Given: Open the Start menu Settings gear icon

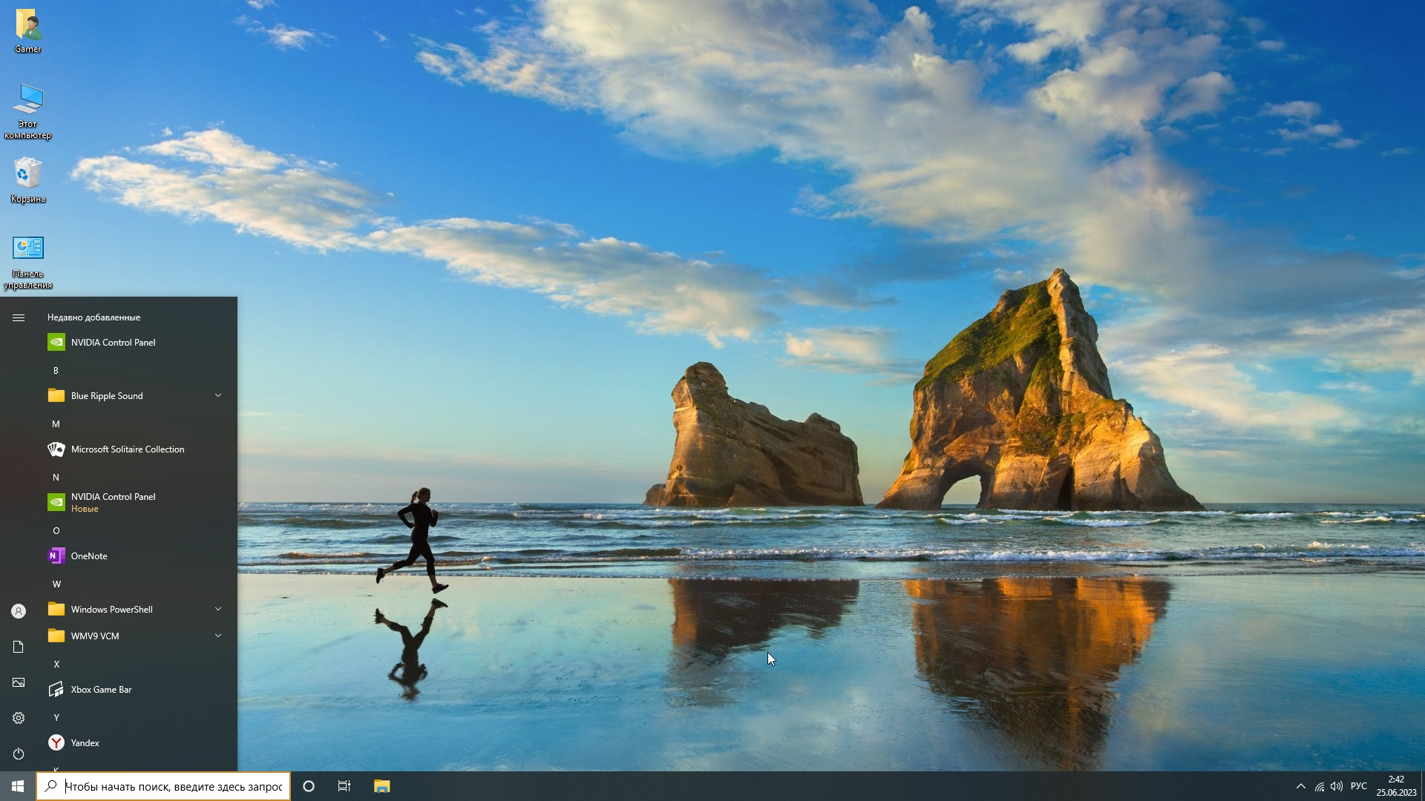Looking at the screenshot, I should click(x=19, y=718).
